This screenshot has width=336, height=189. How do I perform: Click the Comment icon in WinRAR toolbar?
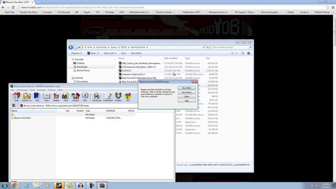(x=108, y=97)
